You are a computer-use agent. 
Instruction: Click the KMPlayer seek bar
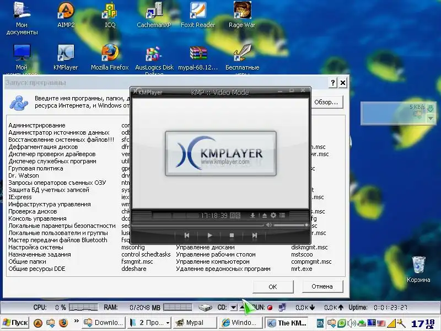pyautogui.click(x=197, y=225)
